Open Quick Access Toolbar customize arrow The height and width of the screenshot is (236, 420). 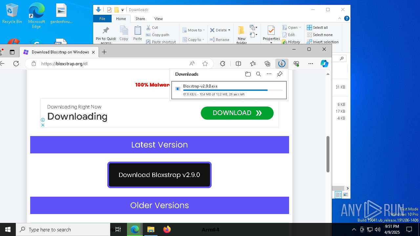122,10
